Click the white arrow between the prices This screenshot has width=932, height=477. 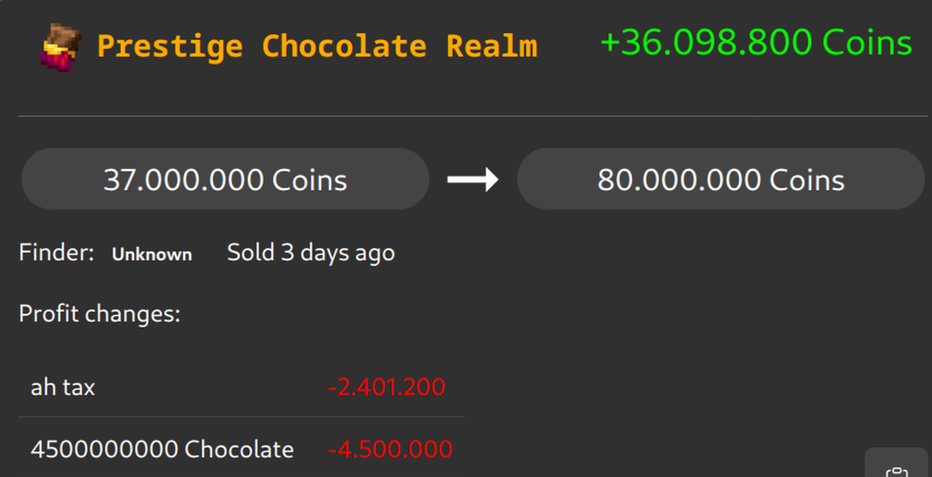(473, 180)
